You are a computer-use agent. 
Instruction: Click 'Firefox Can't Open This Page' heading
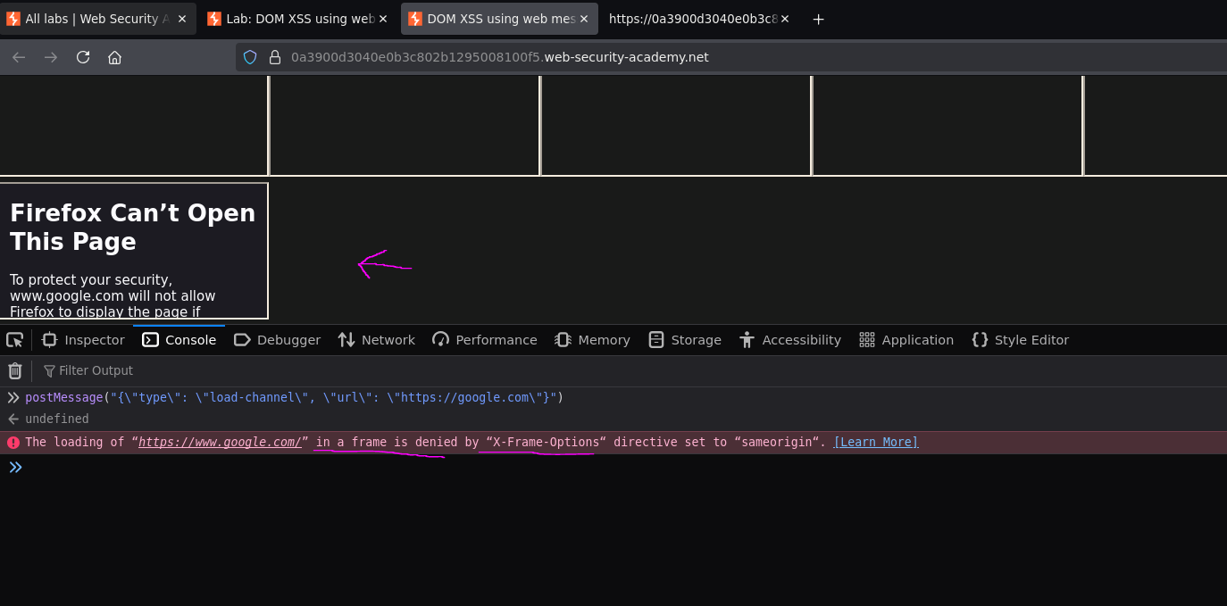coord(132,228)
